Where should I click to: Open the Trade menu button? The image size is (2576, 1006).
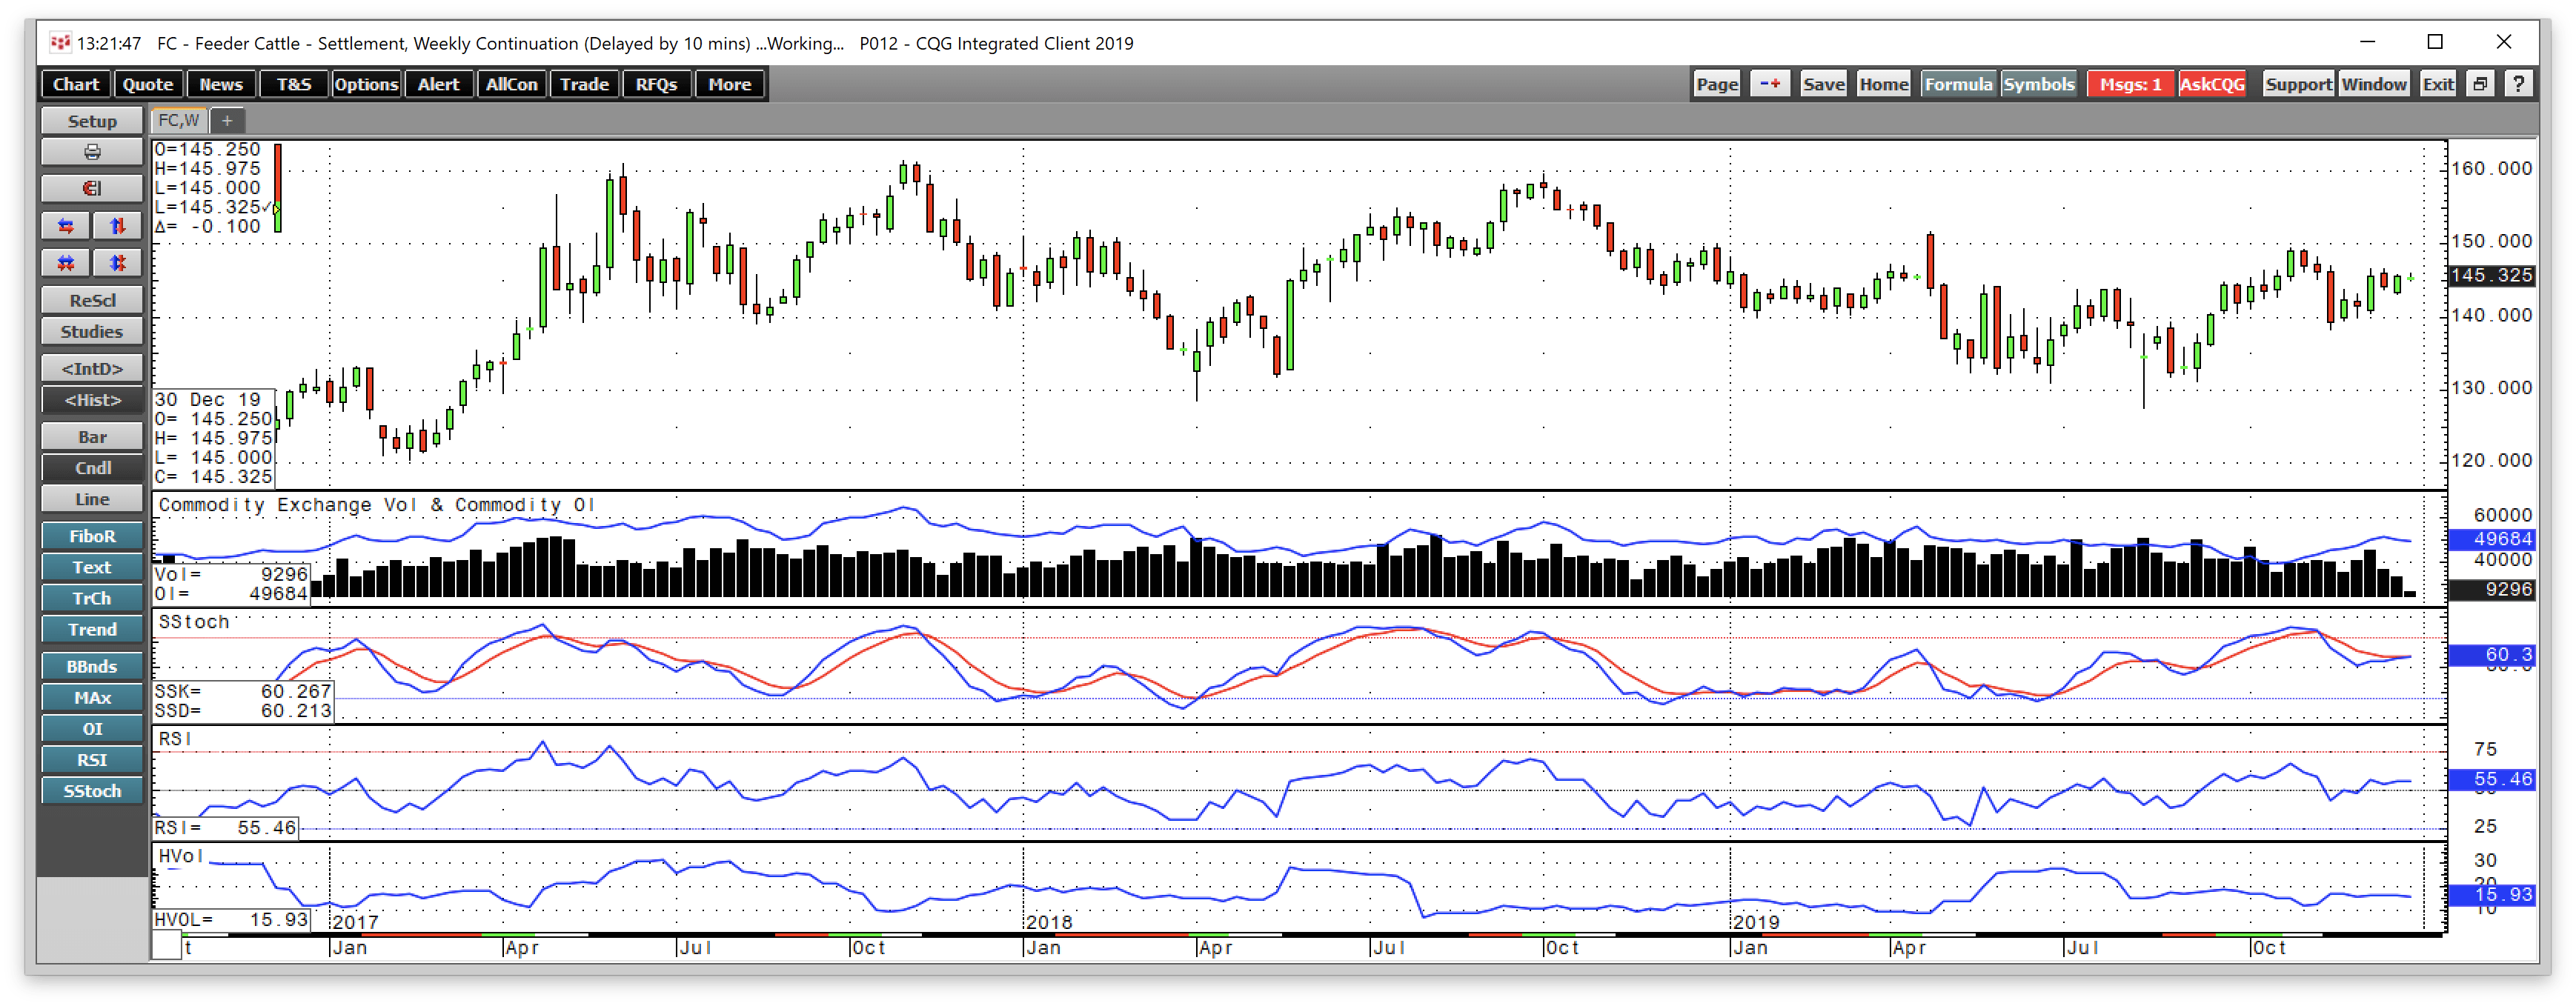tap(585, 84)
